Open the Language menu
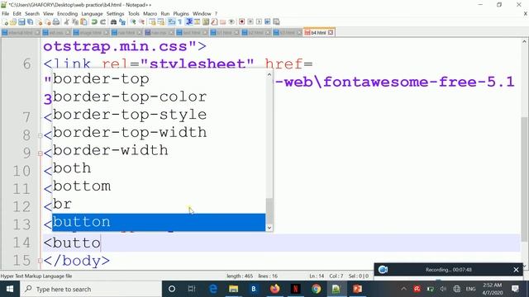 pyautogui.click(x=92, y=13)
